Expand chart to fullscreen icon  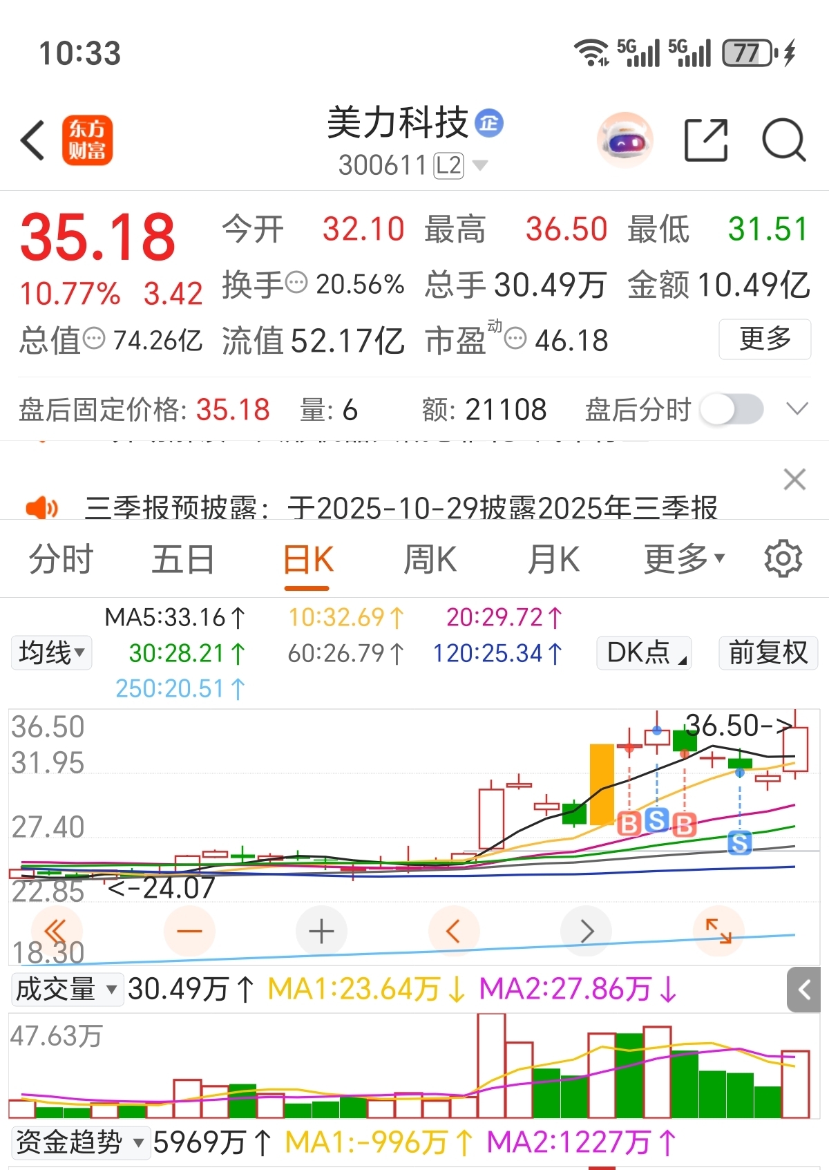click(x=718, y=931)
